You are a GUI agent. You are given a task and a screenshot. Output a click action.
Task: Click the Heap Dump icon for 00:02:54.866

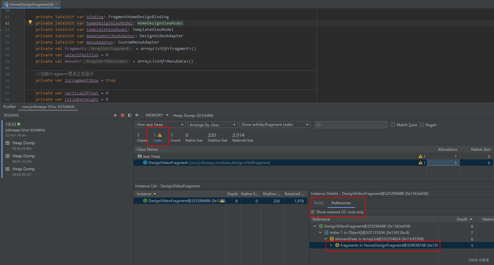(8, 142)
